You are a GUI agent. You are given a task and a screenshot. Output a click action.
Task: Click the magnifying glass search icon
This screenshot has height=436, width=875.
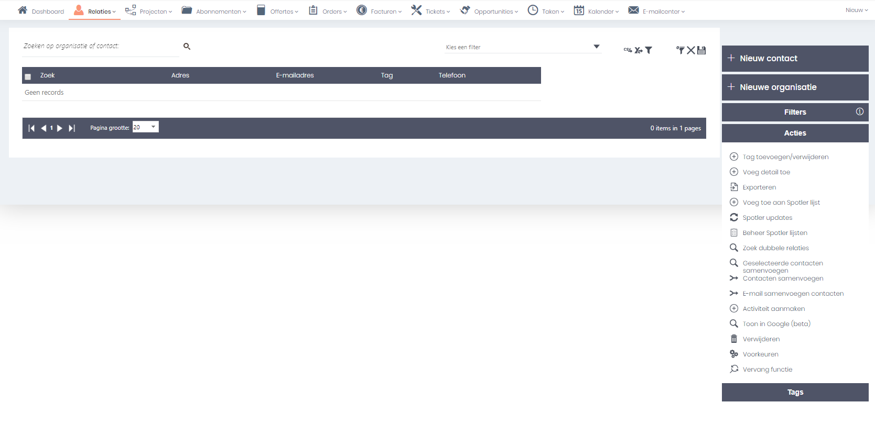click(x=187, y=47)
